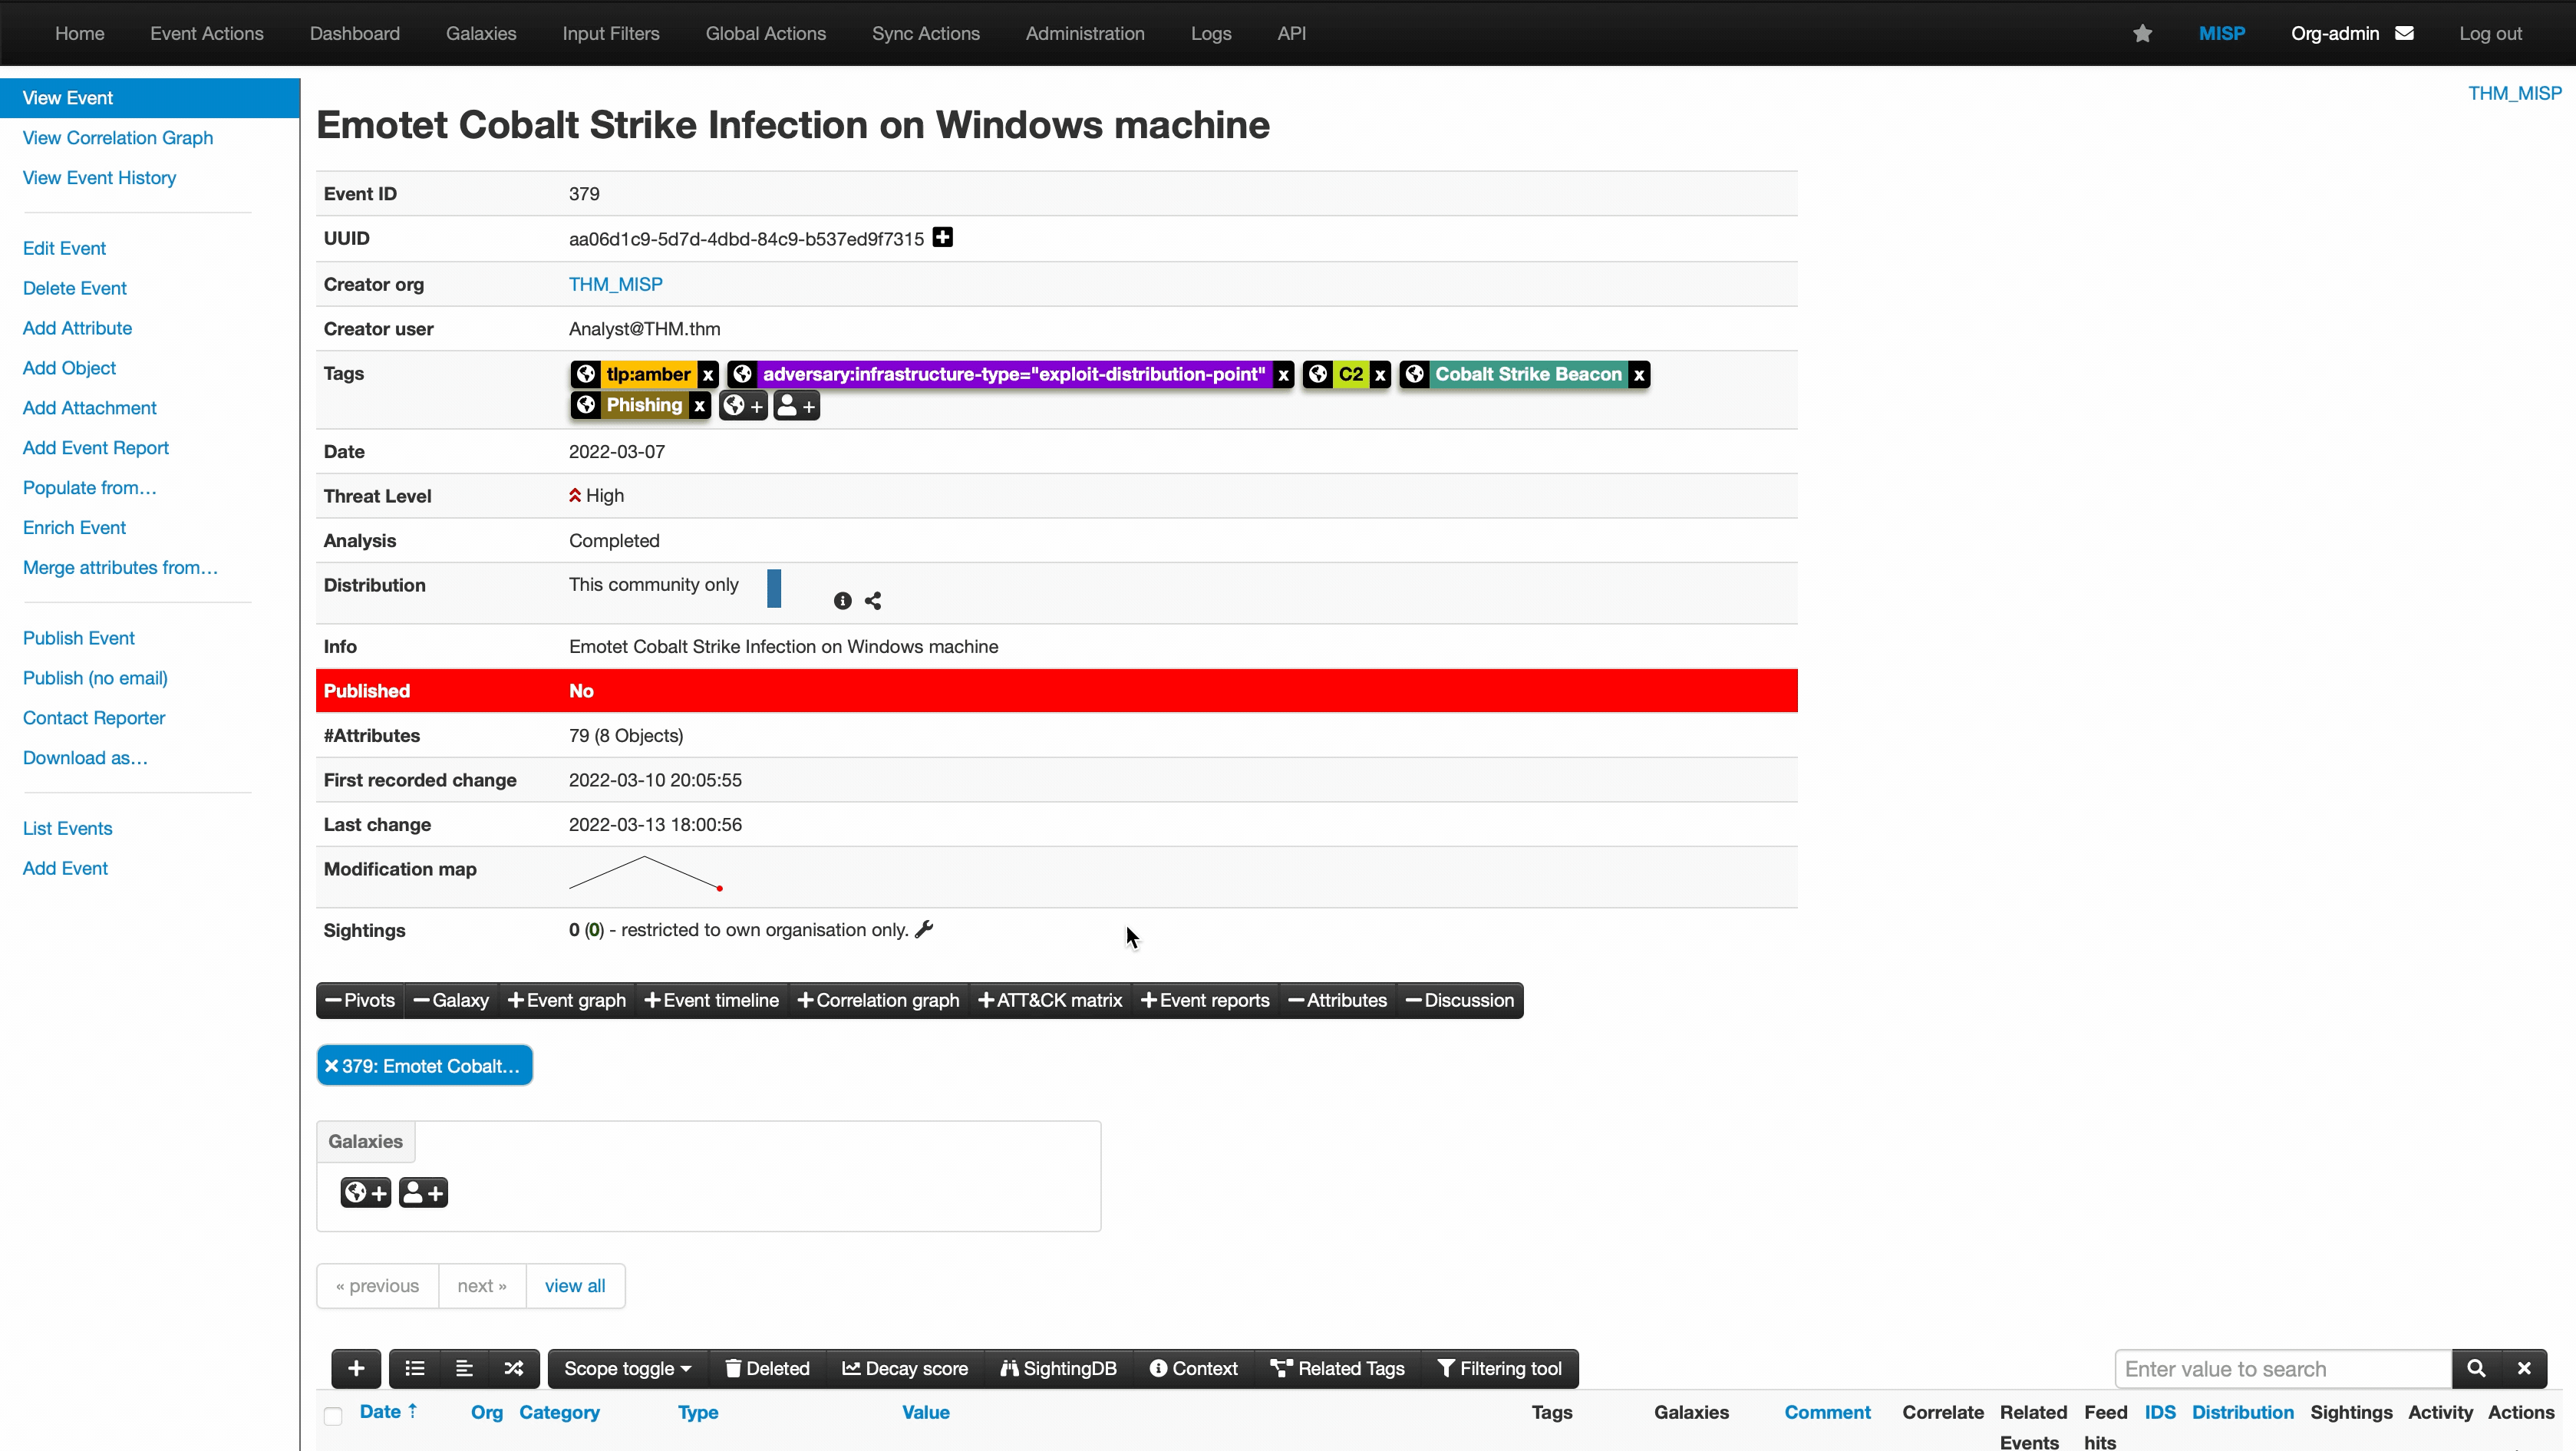Click the UUID plus extension icon
This screenshot has height=1451, width=2576.
(942, 237)
